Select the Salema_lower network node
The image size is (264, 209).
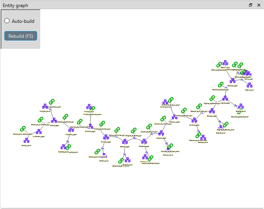(249, 85)
